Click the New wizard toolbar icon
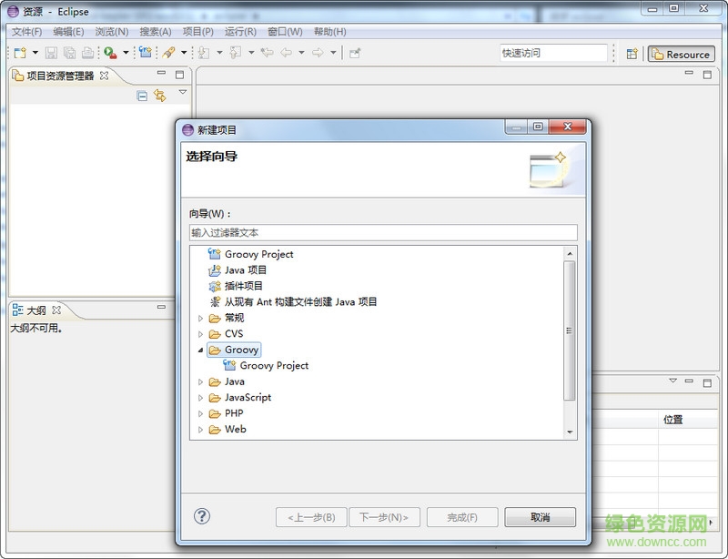 pos(19,53)
